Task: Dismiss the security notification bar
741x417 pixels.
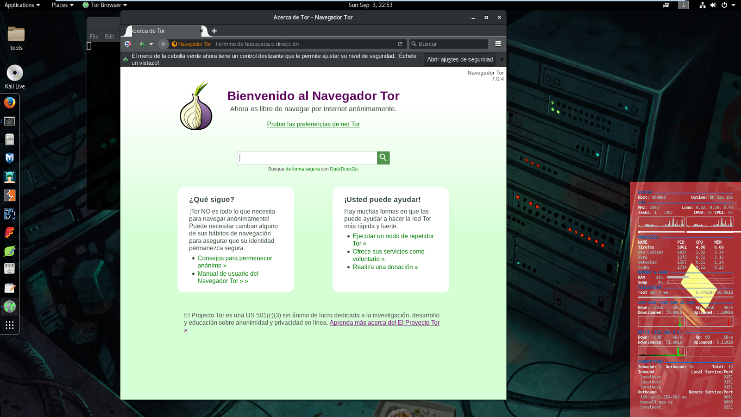Action: pos(502,59)
